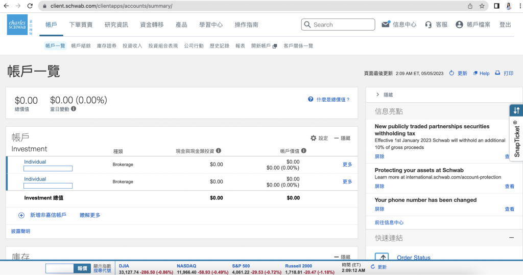Viewport: 523px width, 275px height.
Task: Open the SnapTicket side panel arrows icon
Action: [x=516, y=110]
